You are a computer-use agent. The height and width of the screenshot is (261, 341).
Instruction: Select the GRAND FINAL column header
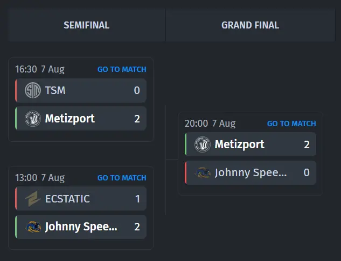click(250, 25)
